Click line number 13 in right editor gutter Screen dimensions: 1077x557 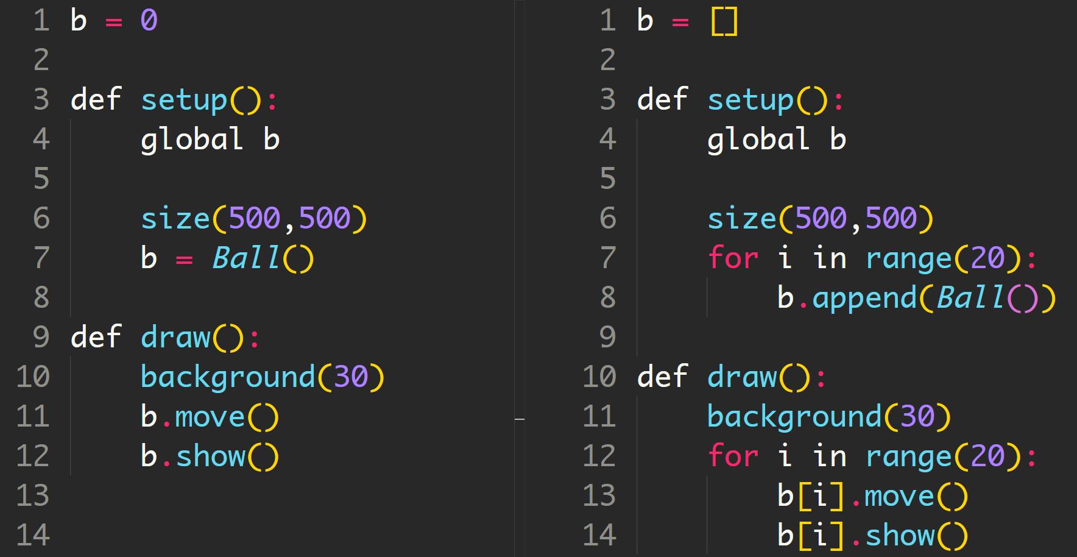599,495
